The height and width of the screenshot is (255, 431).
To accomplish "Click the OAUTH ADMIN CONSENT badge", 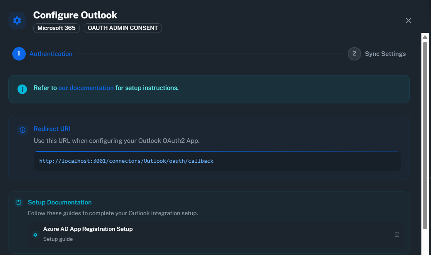I will (123, 28).
